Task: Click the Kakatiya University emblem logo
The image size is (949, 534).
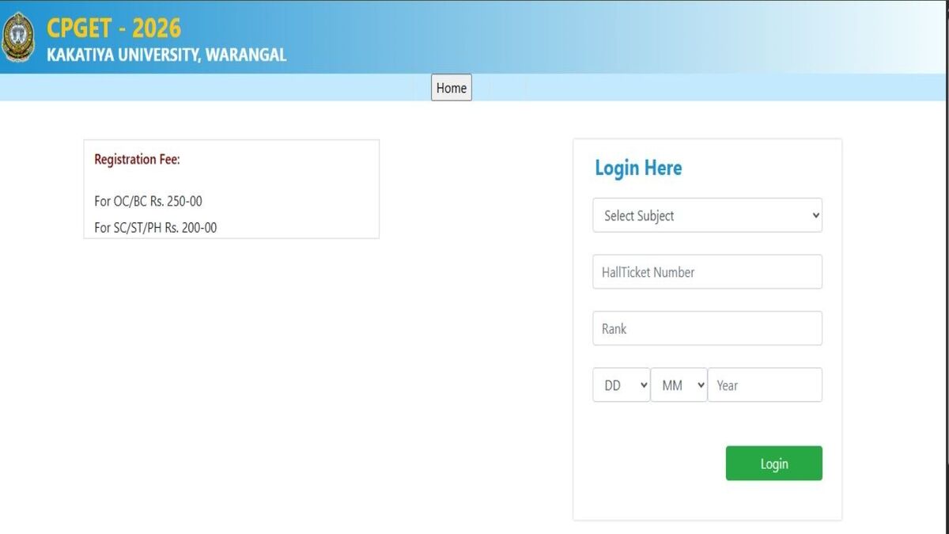Action: pyautogui.click(x=17, y=37)
